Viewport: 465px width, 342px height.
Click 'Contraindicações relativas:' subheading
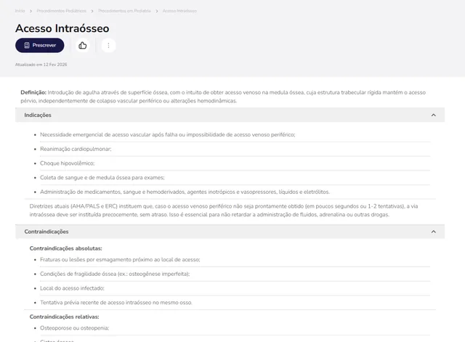point(65,317)
